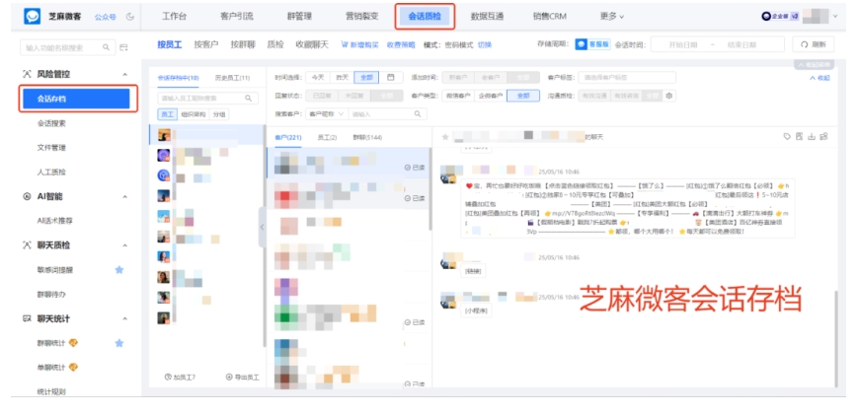Select 微信客户 customer type
The height and width of the screenshot is (415, 859).
click(x=458, y=96)
